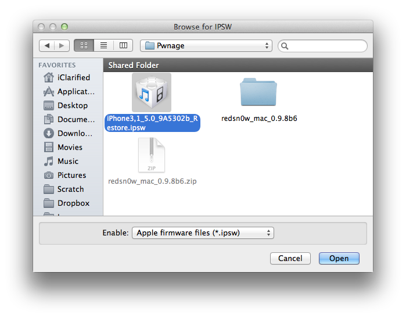Open the Enable file type dropdown
406x318 pixels.
tap(203, 233)
